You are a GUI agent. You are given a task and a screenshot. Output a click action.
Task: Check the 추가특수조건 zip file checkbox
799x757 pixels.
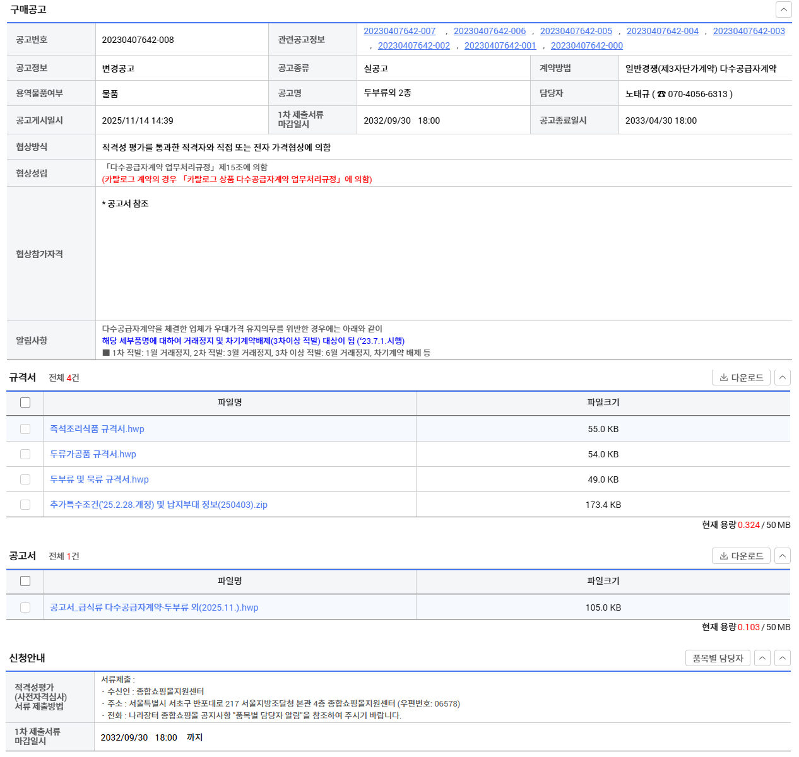[25, 505]
